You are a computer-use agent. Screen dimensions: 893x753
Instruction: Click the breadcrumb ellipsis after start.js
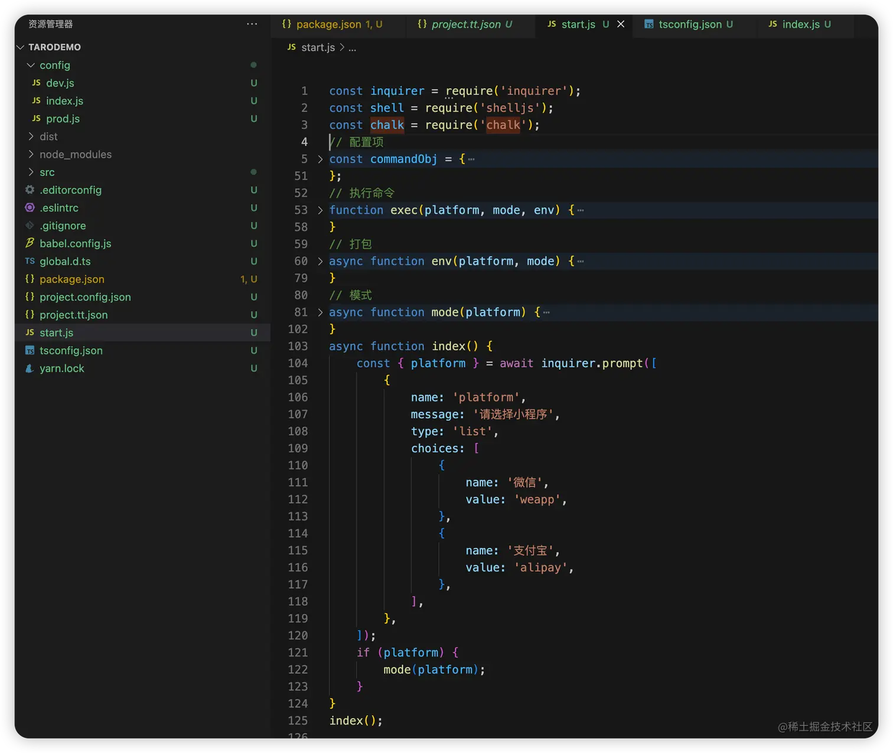(x=353, y=47)
